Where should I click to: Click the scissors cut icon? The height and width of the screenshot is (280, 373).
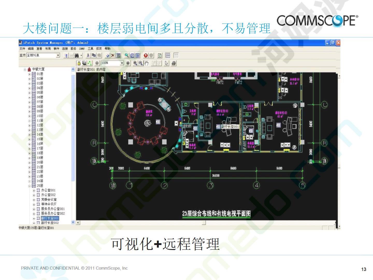click(88, 55)
